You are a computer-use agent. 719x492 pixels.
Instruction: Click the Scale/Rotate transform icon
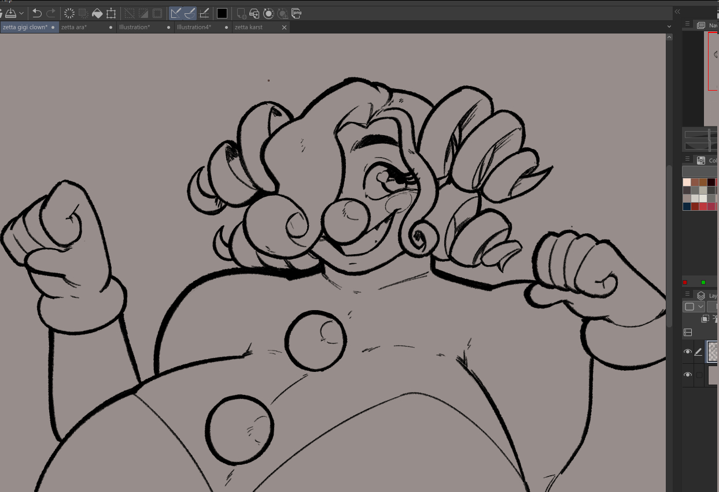[111, 13]
